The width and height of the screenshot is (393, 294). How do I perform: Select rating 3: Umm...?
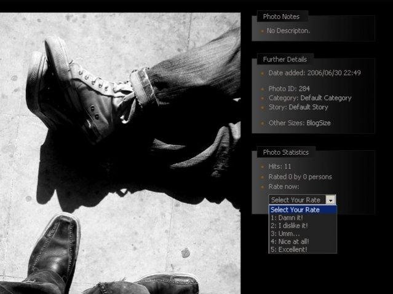point(303,234)
